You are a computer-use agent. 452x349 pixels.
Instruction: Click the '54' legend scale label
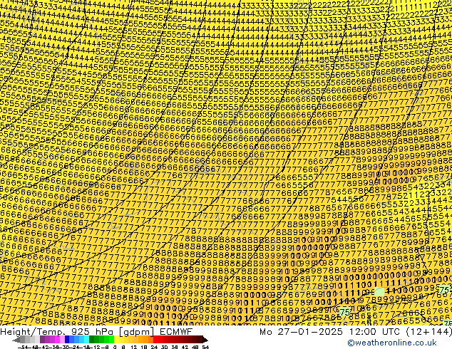(x=205, y=348)
